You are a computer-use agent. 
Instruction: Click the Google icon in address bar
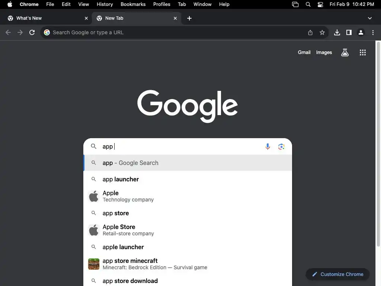[47, 32]
